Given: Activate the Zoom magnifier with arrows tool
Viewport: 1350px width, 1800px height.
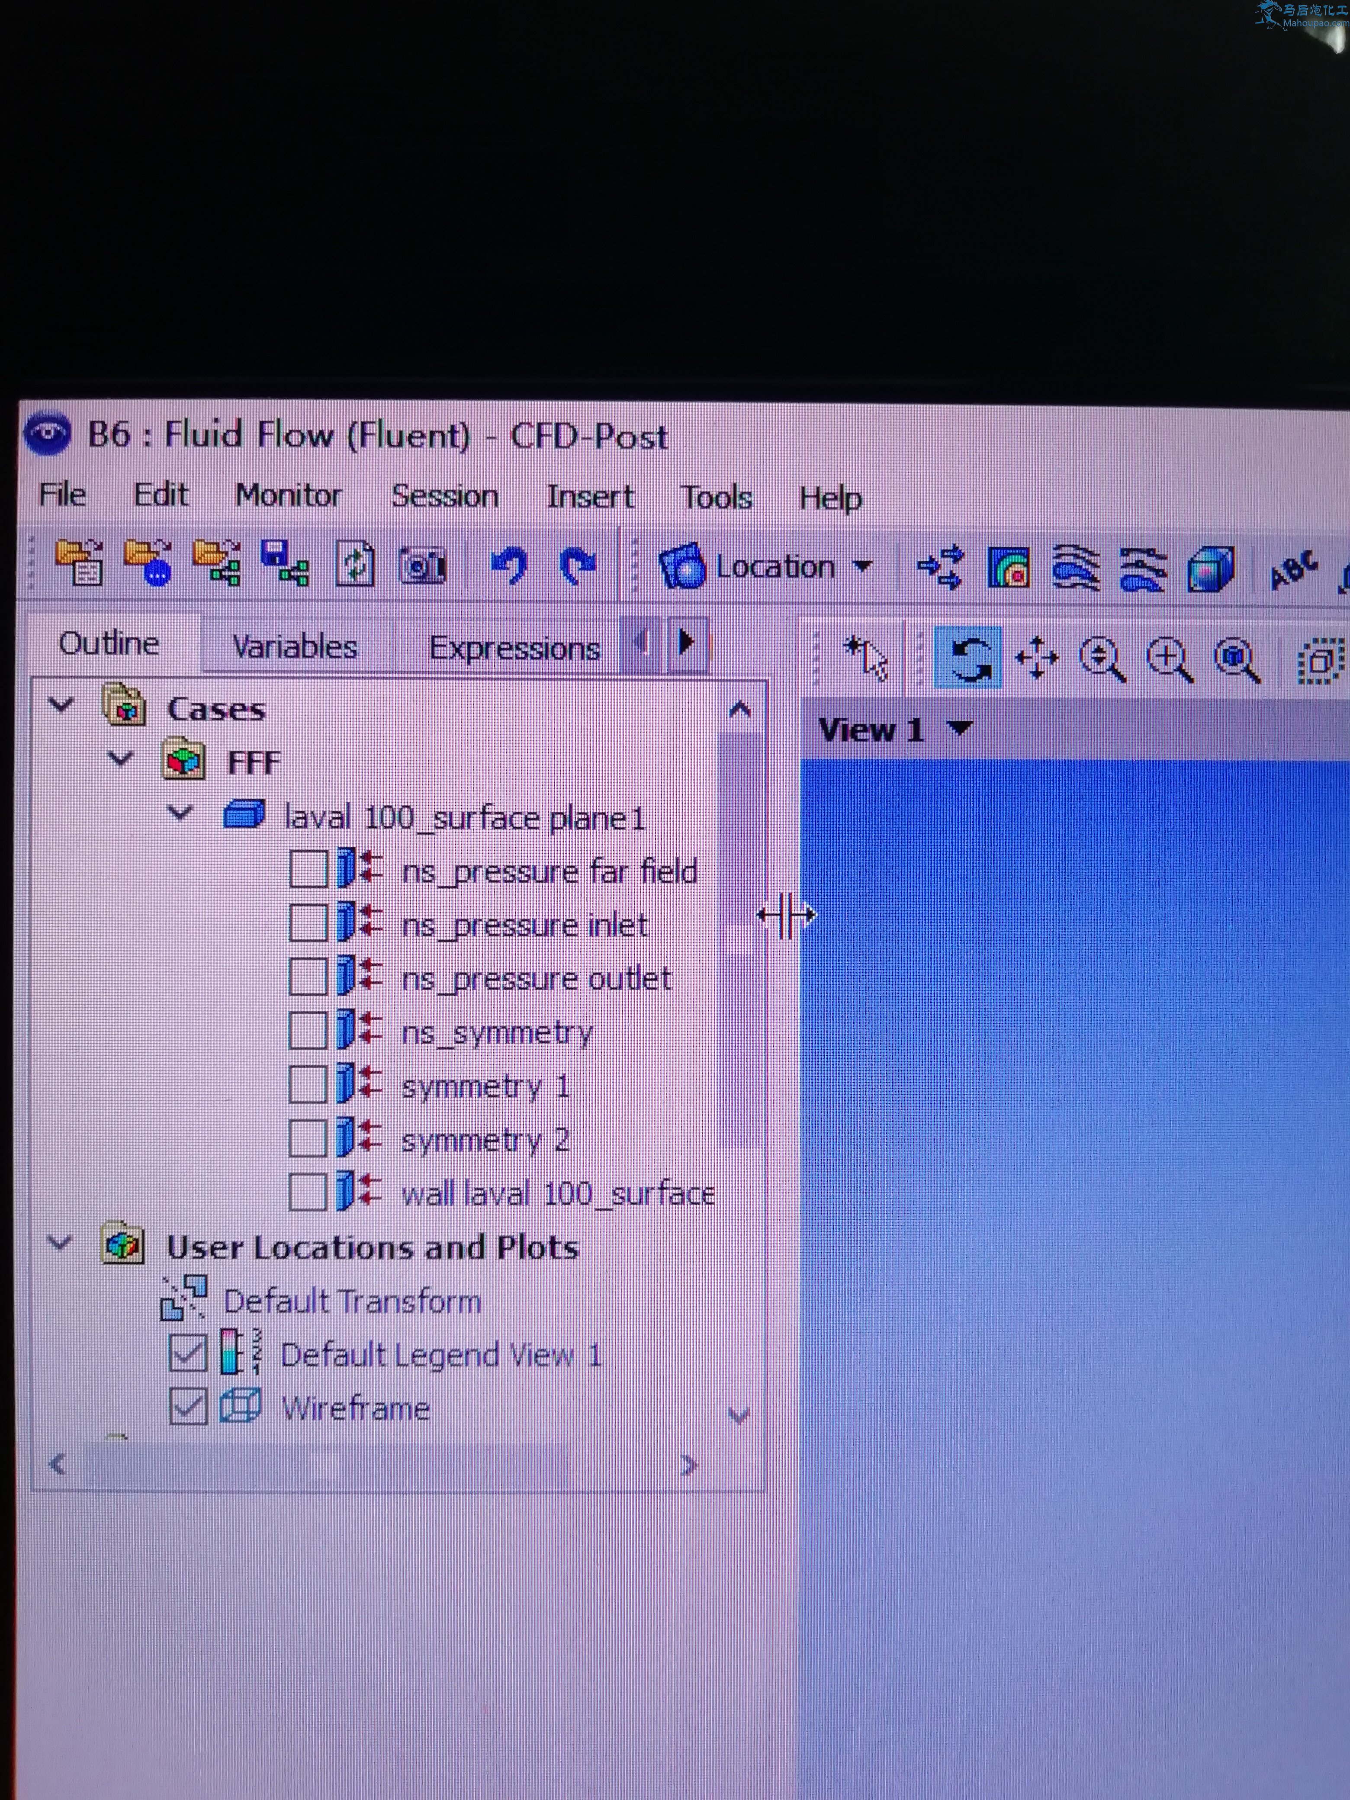Looking at the screenshot, I should (1102, 658).
